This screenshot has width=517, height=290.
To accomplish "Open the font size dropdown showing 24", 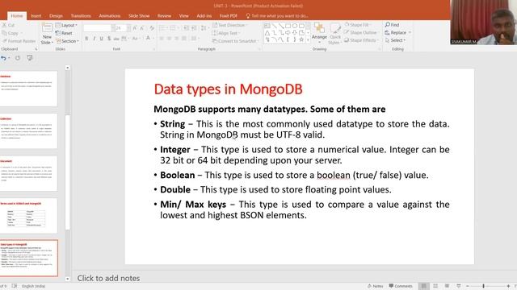I will coord(128,28).
